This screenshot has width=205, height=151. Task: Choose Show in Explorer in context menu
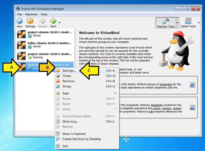87,134
